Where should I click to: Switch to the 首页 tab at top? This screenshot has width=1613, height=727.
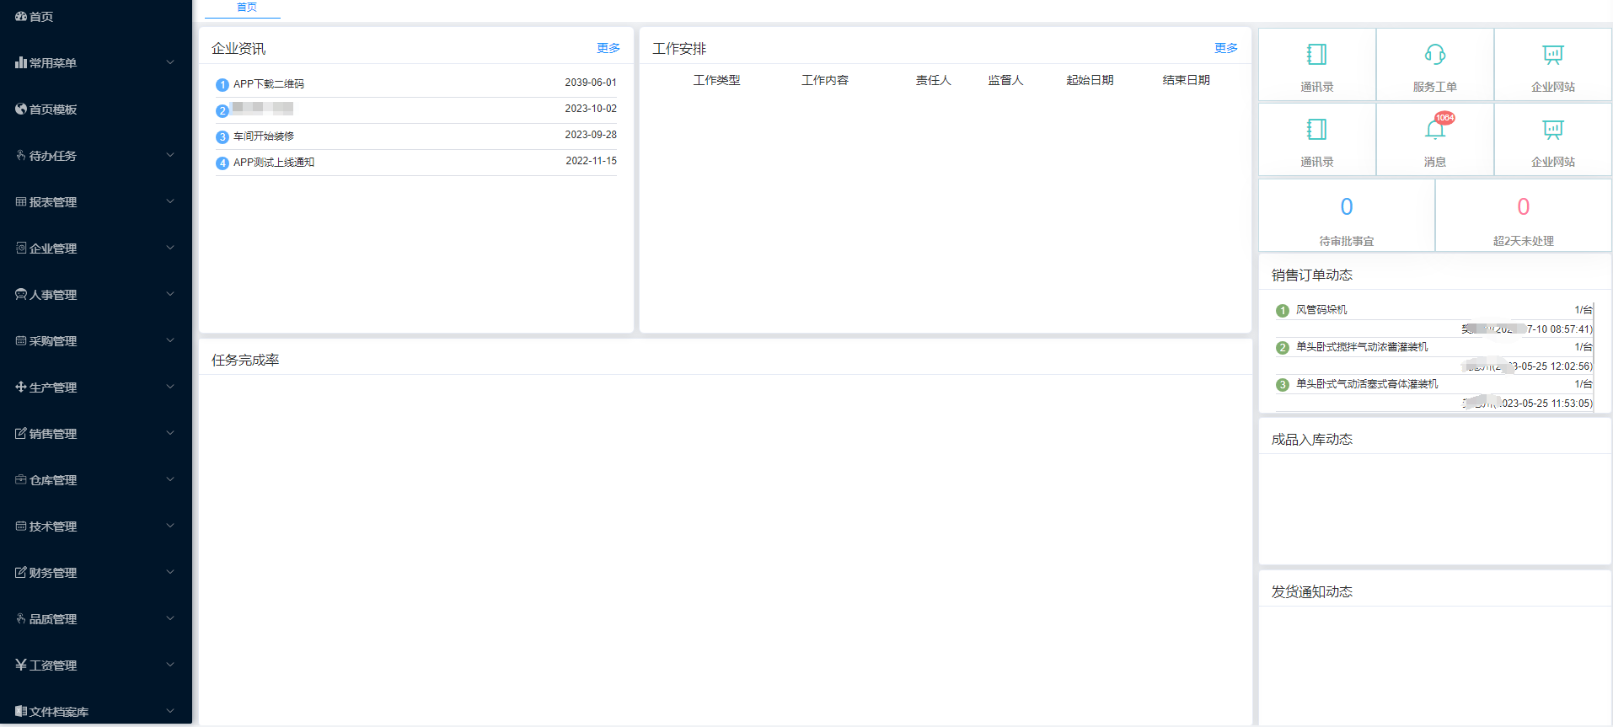coord(246,8)
